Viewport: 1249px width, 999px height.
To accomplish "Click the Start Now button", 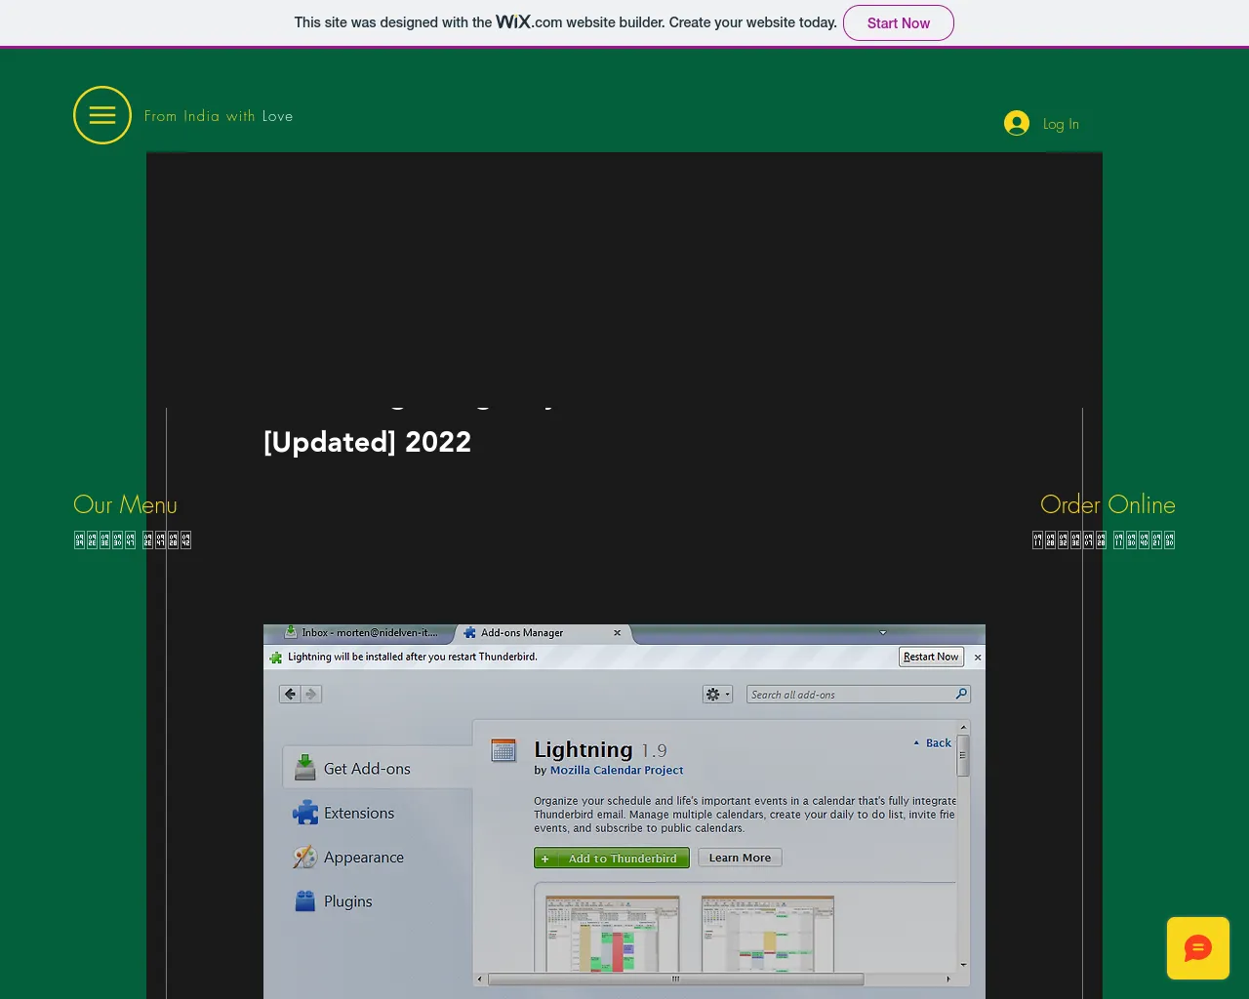I will click(899, 22).
